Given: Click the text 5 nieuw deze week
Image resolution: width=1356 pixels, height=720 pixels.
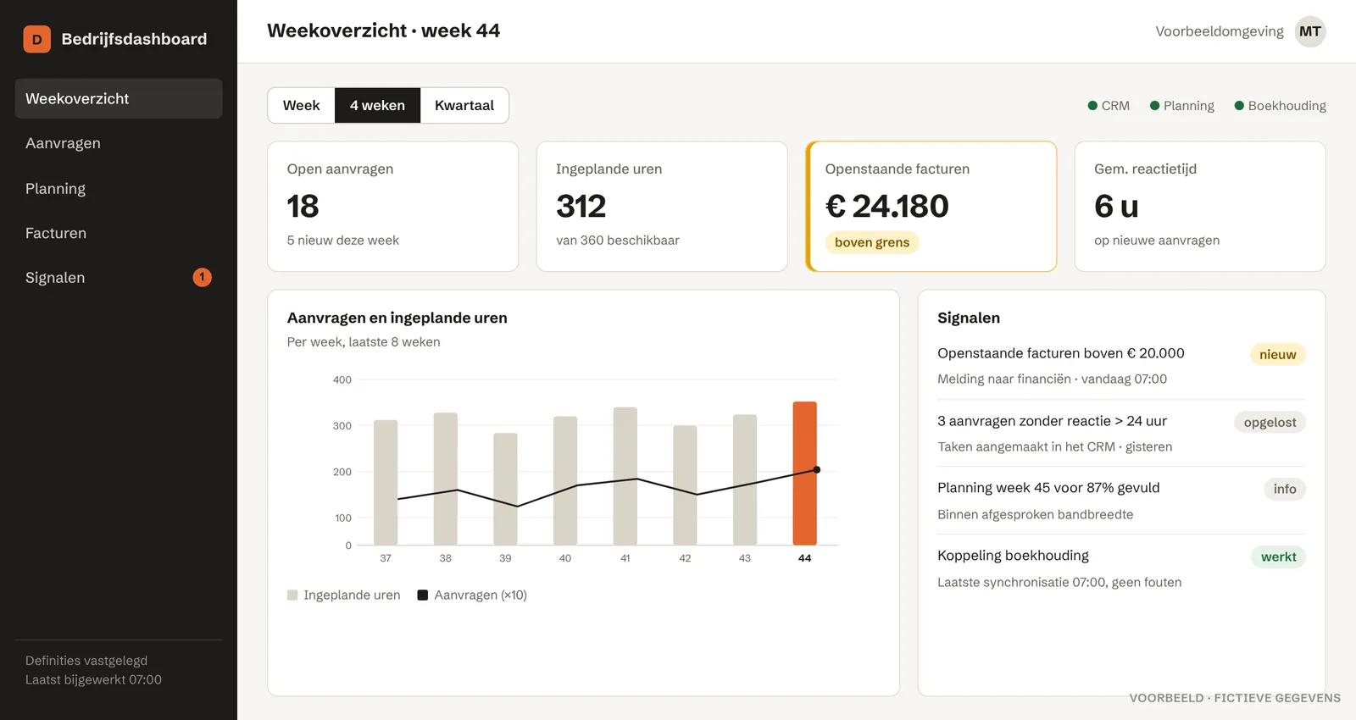Looking at the screenshot, I should click(x=343, y=241).
